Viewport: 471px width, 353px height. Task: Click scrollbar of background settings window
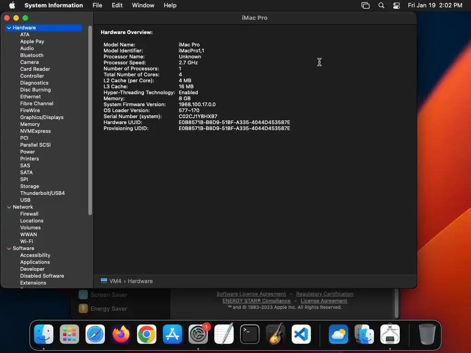[x=397, y=302]
